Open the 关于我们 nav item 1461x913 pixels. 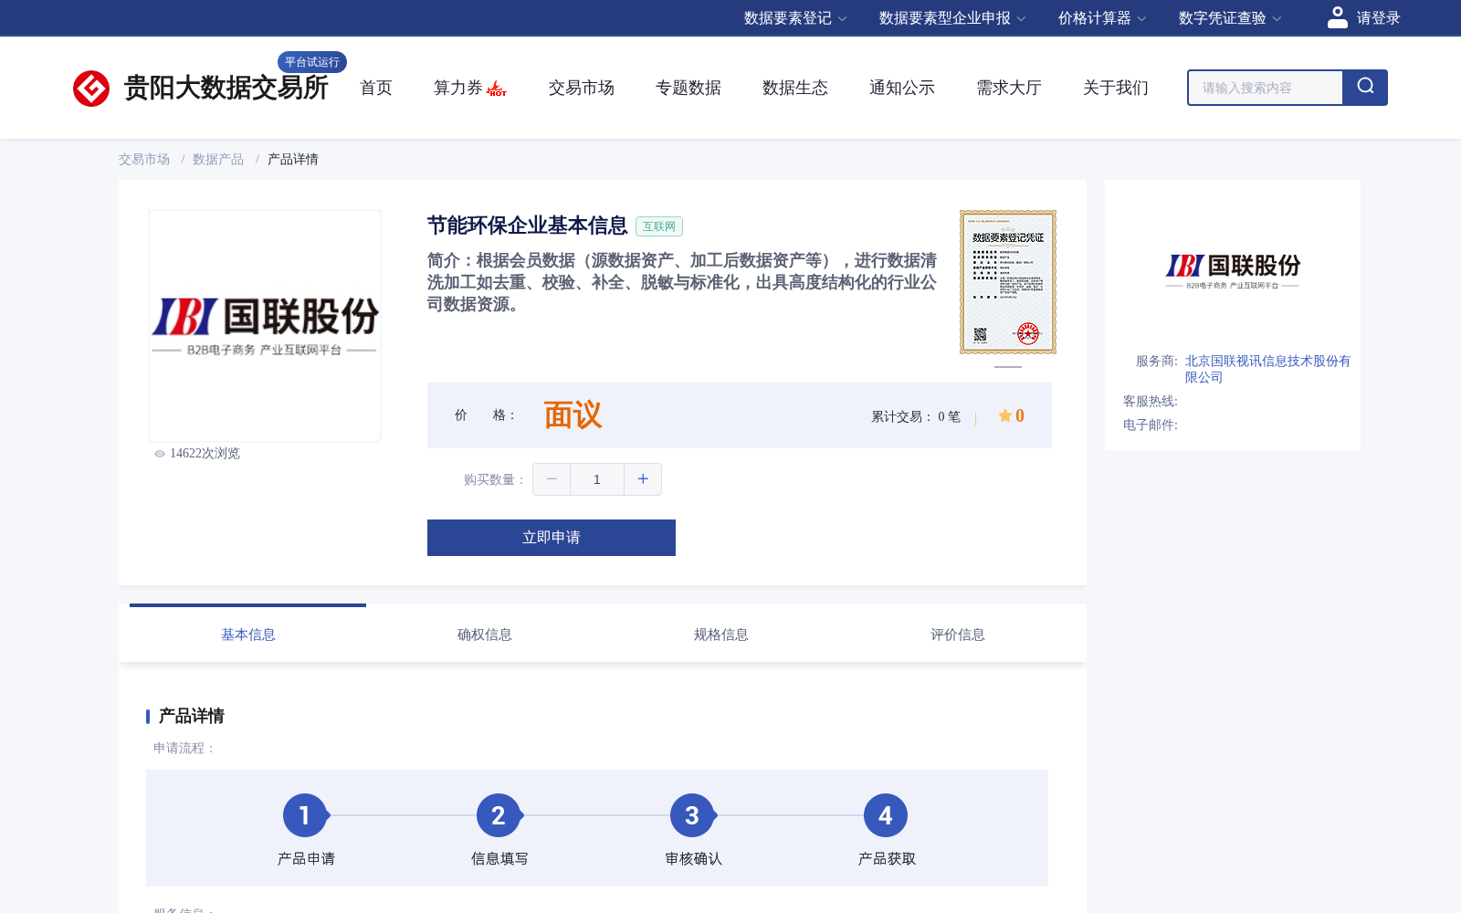(x=1116, y=88)
